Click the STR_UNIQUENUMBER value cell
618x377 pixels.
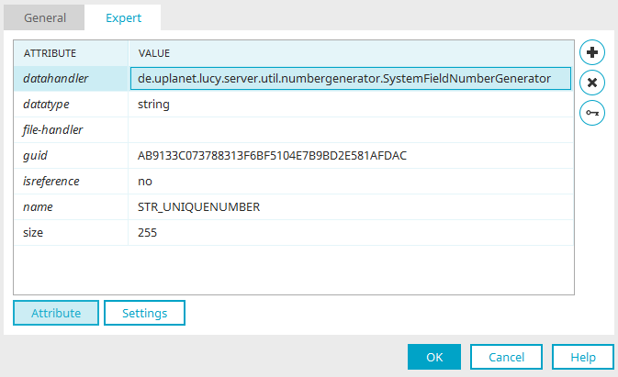tap(351, 206)
